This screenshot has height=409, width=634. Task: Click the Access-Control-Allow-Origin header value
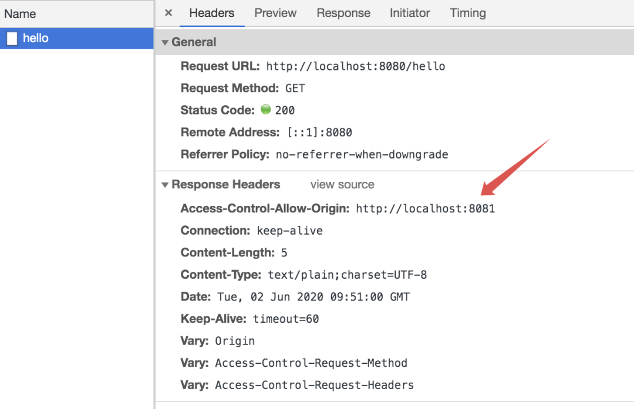pyautogui.click(x=426, y=208)
